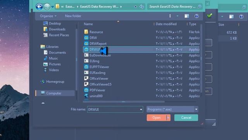The height and width of the screenshot is (140, 248).
Task: Select the PDFViewer file
Action: click(97, 90)
